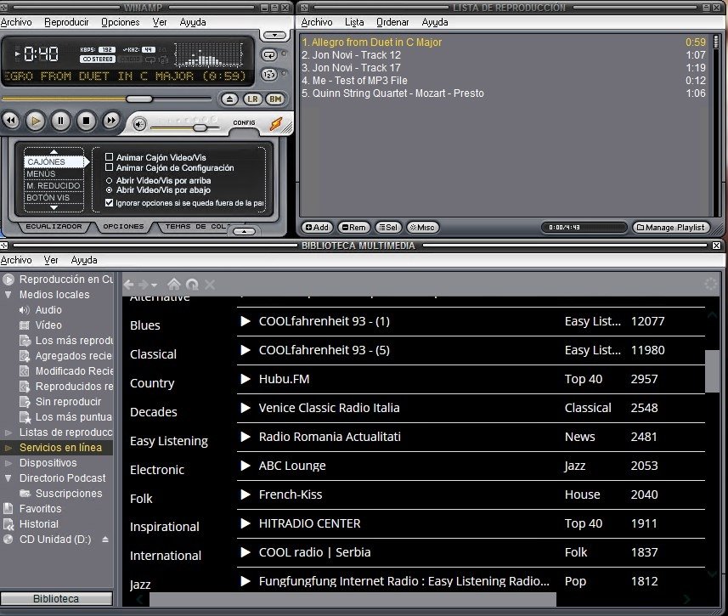Viewport: 728px width, 616px height.
Task: Click the Misc button in playlist
Action: pos(422,227)
